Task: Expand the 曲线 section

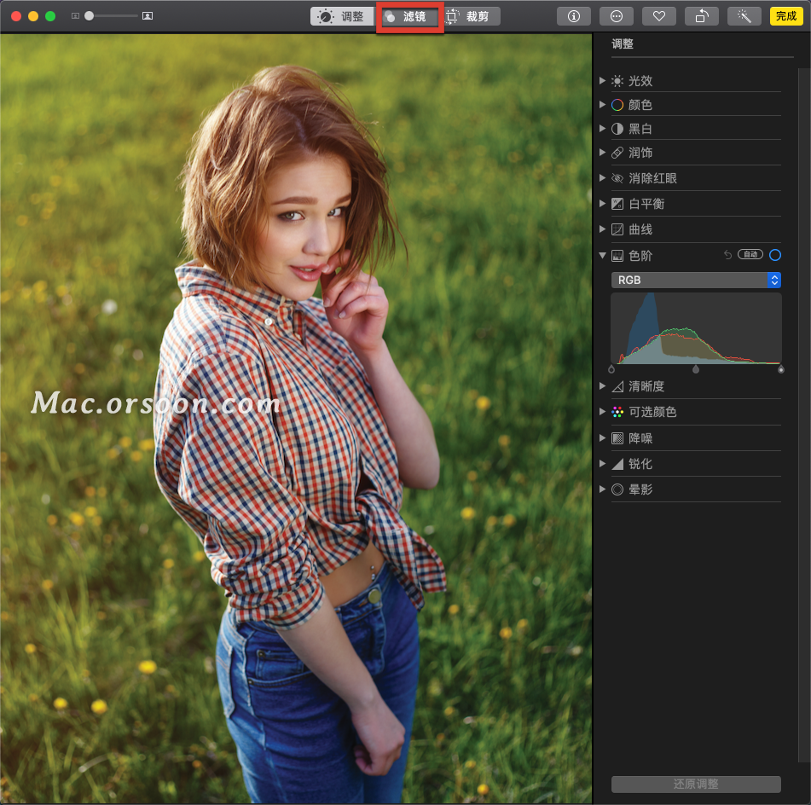Action: coord(602,229)
